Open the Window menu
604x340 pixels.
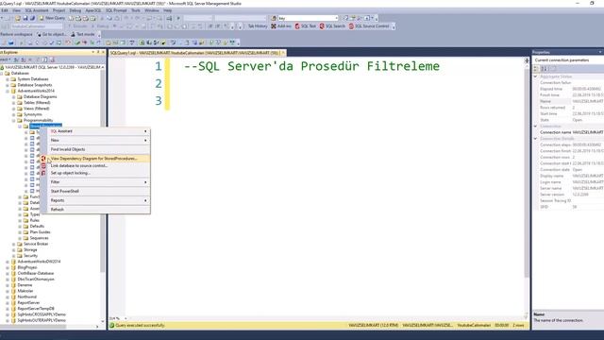coord(152,10)
